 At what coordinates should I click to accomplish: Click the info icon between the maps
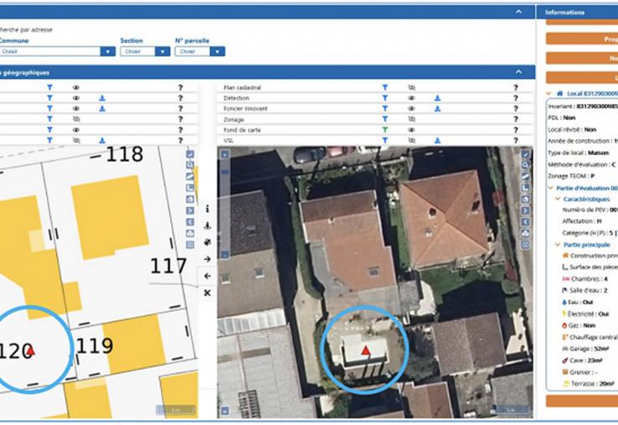point(207,208)
